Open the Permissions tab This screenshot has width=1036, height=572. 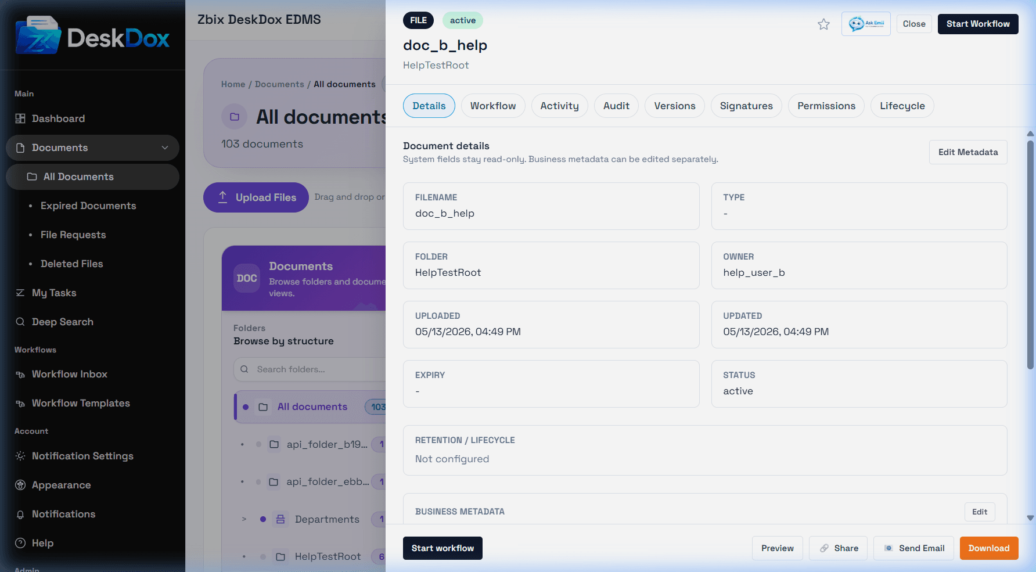click(x=826, y=106)
